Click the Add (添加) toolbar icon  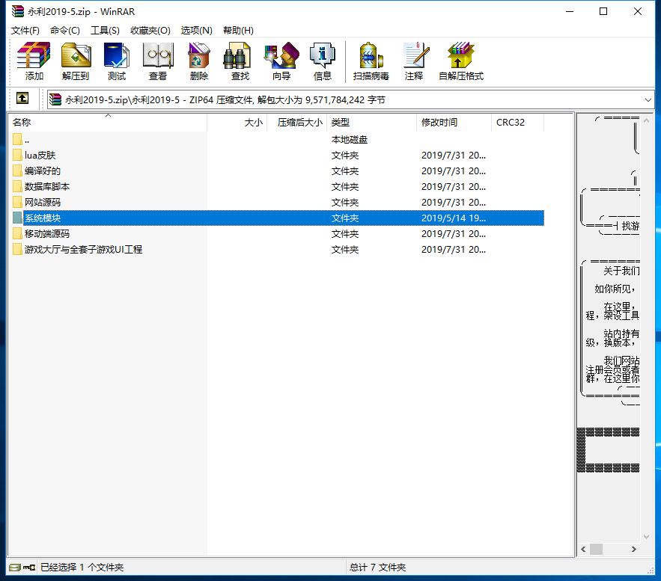pos(34,61)
